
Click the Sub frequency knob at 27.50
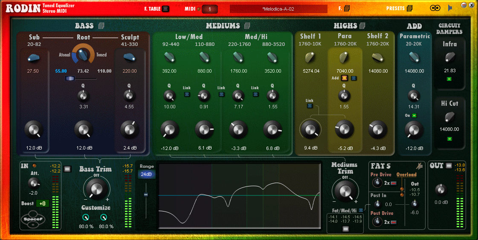34,57
